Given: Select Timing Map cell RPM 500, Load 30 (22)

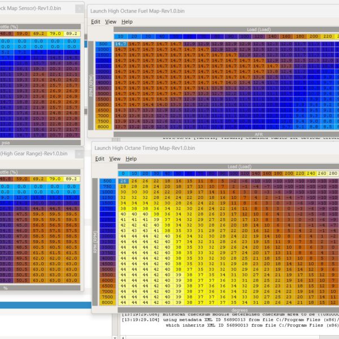Looking at the screenshot, I should pos(157,181).
